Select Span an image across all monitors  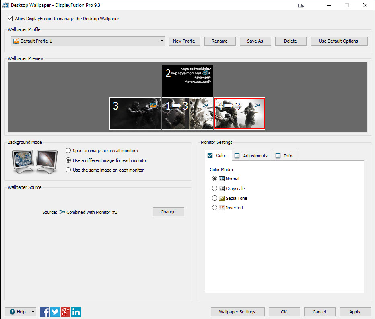pos(68,151)
